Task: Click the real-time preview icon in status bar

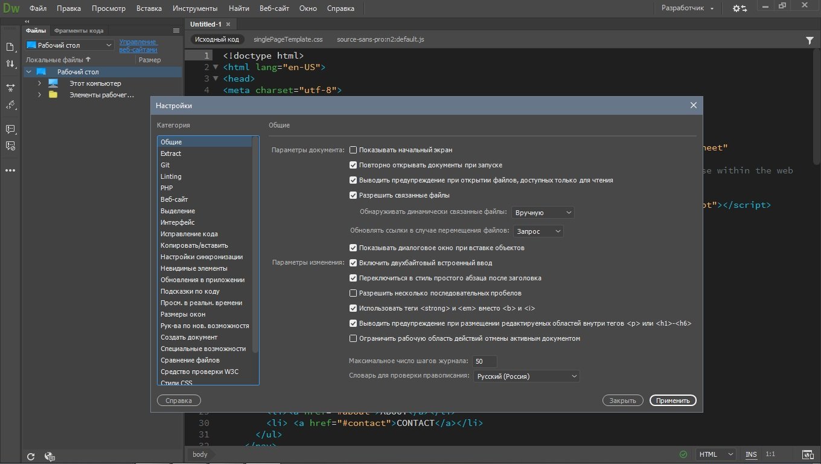Action: tap(807, 454)
